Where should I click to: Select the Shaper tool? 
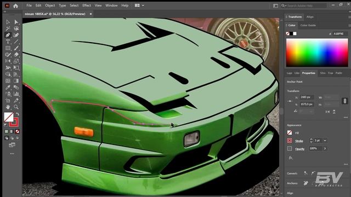[8, 55]
